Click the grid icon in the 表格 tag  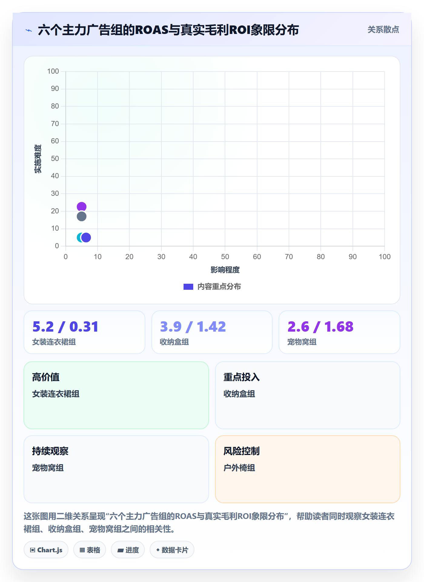82,550
